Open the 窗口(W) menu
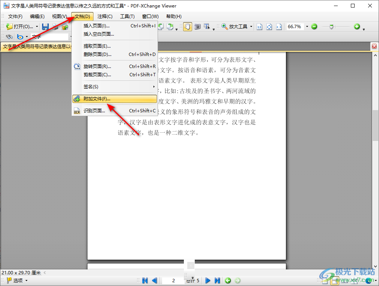This screenshot has width=379, height=286. point(150,17)
